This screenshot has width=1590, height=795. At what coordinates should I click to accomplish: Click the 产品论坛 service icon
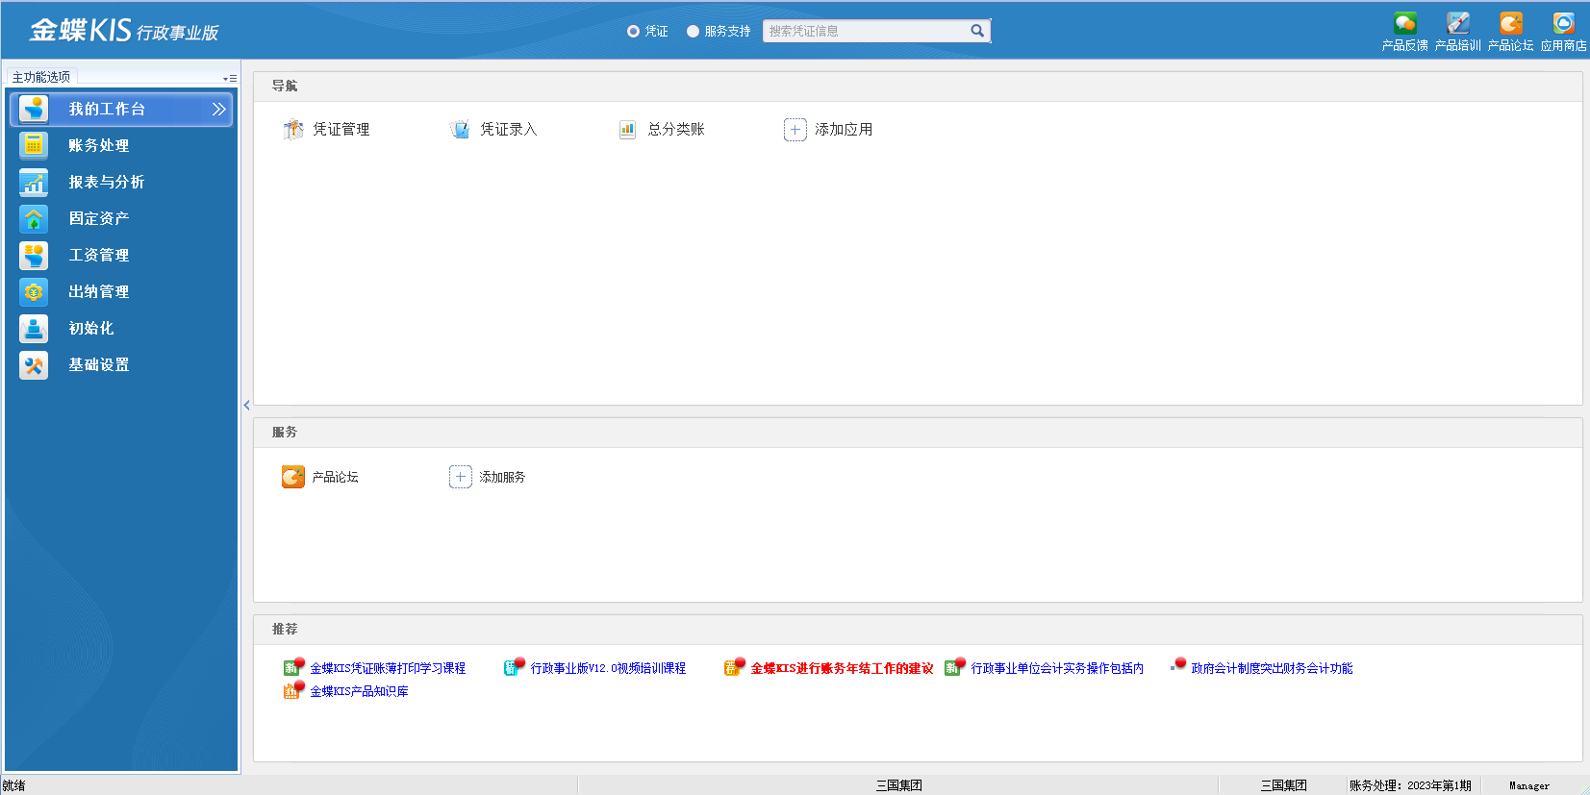coord(293,477)
